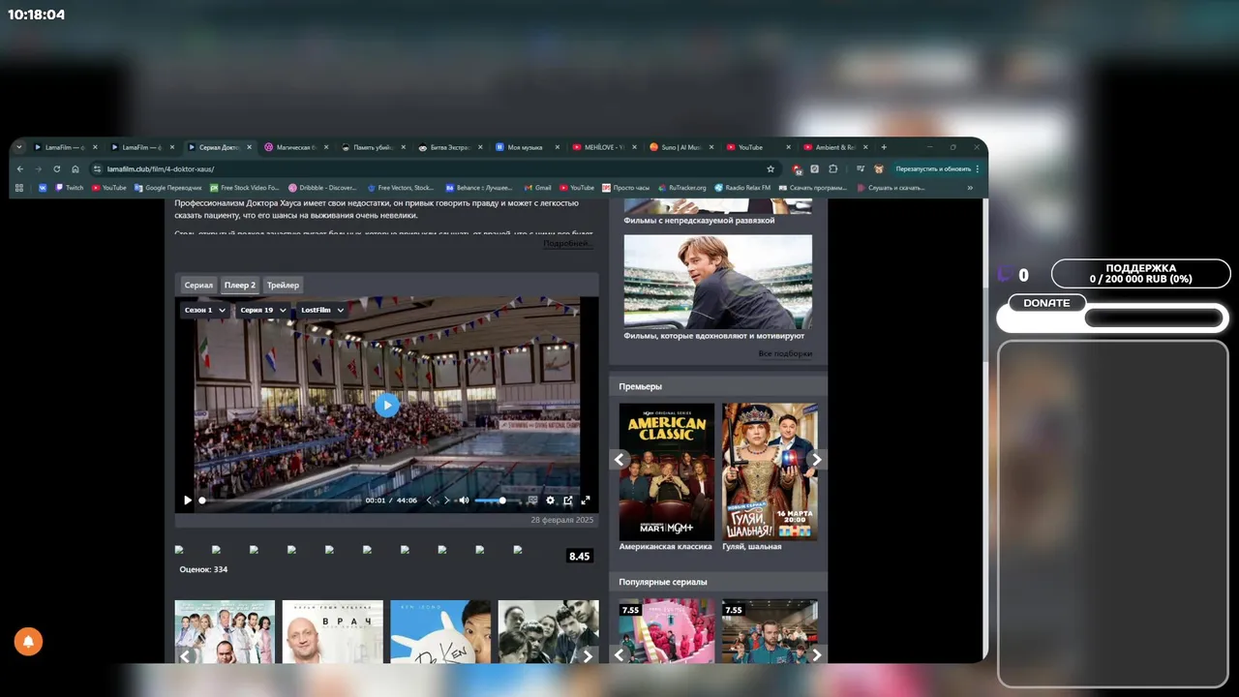1239x697 pixels.
Task: Mute the player volume speaker icon
Action: tap(464, 500)
